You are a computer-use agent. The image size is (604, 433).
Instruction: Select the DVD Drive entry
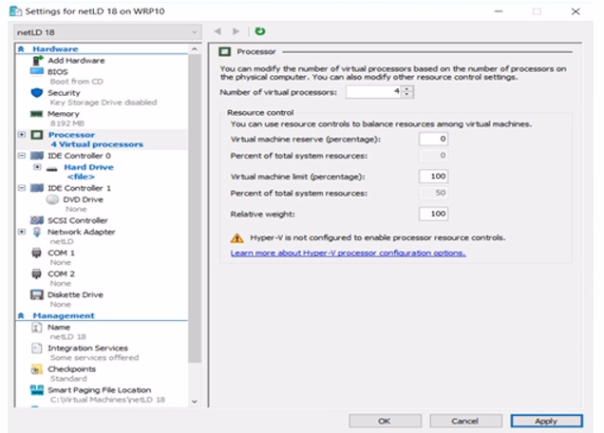(x=83, y=199)
